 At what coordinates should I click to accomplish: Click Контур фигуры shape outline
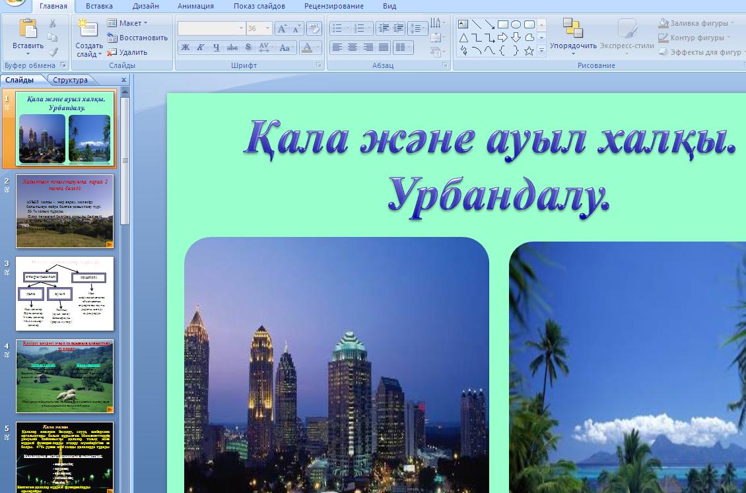695,38
